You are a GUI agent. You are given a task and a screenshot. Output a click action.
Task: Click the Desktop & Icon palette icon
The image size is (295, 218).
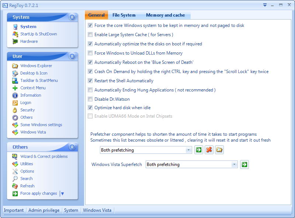click(x=15, y=73)
